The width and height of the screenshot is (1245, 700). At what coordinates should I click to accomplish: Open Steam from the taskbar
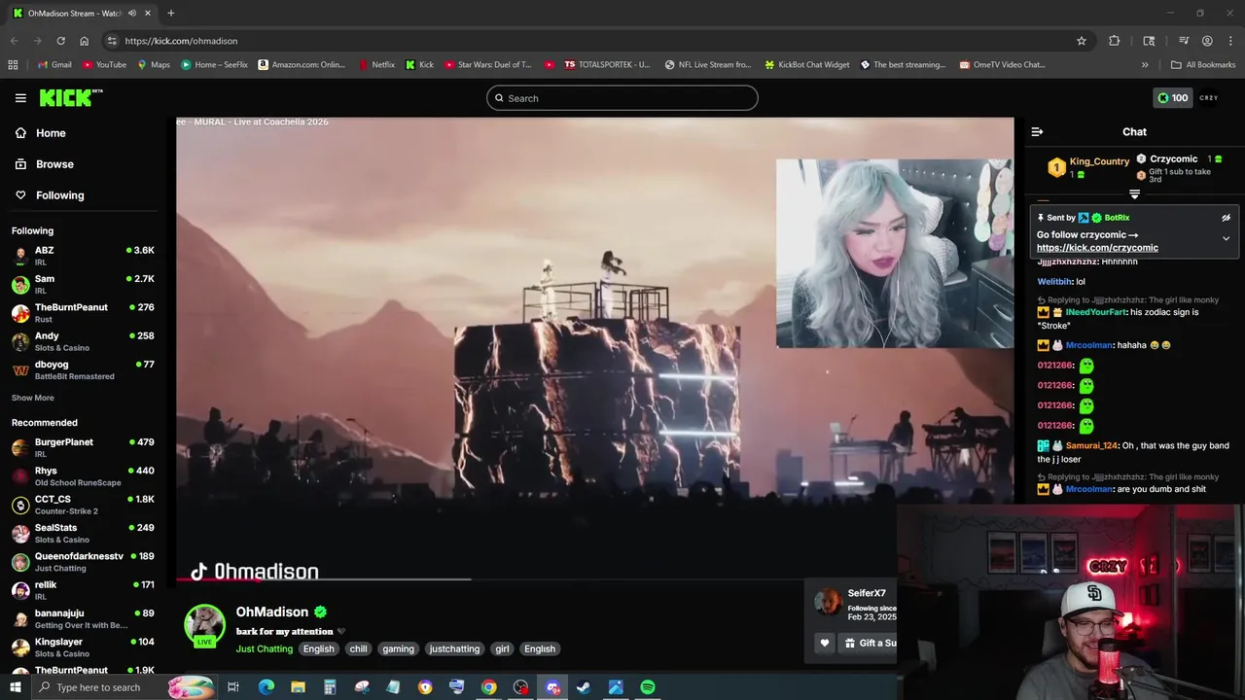[x=584, y=687]
